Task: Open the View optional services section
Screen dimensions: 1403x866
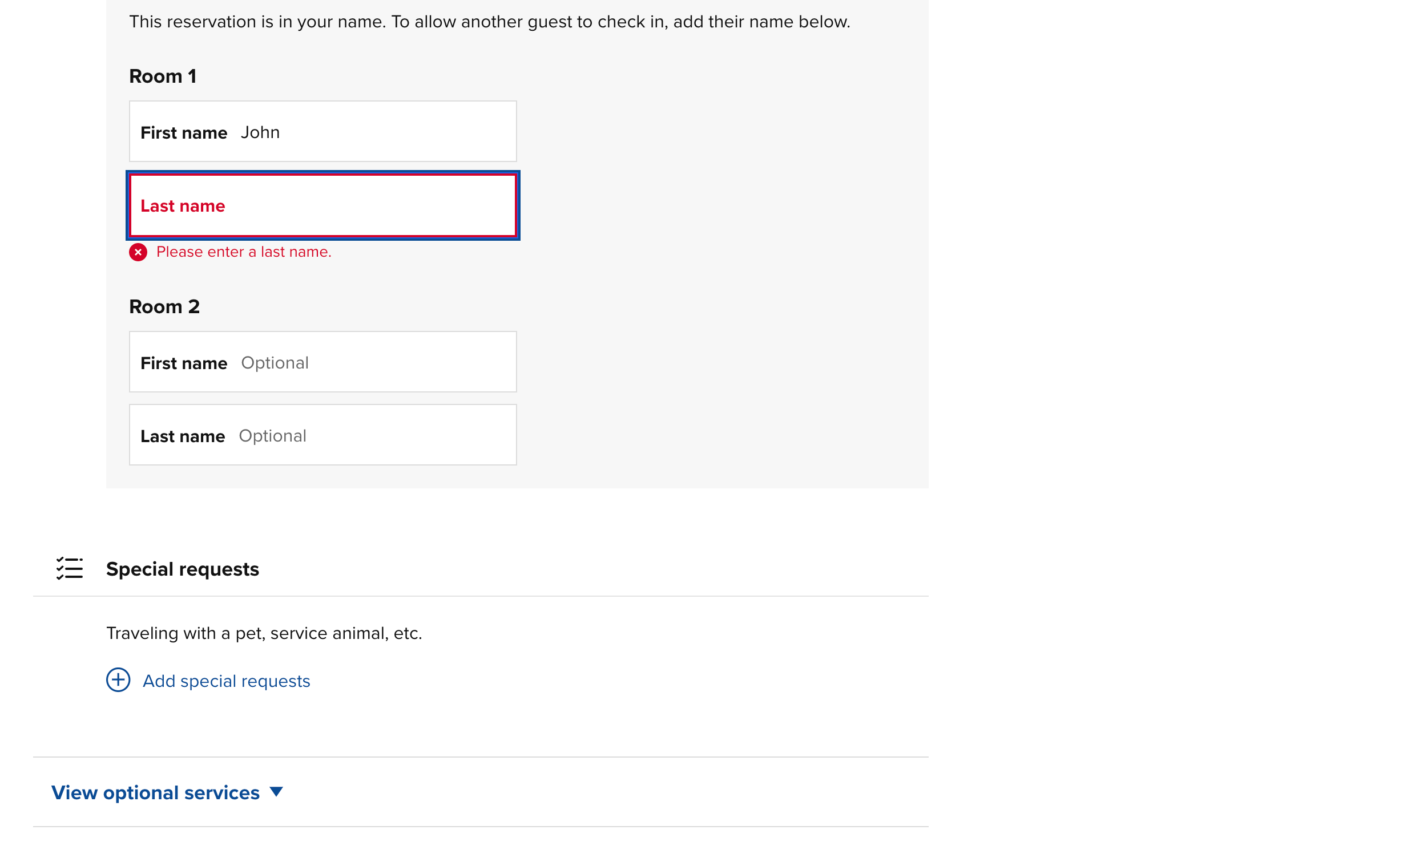Action: click(x=156, y=792)
